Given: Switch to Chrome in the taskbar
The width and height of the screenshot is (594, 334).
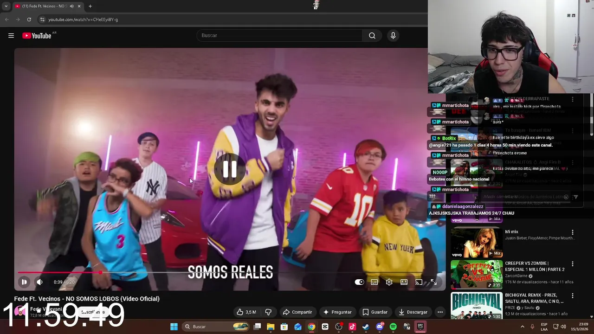Looking at the screenshot, I should (311, 327).
